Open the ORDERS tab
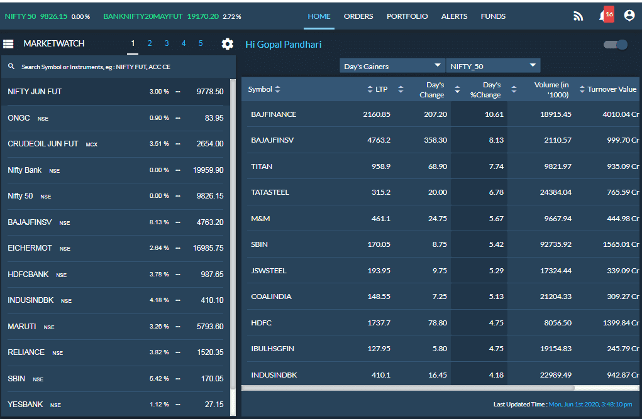Viewport: 642px width, 419px height. pyautogui.click(x=358, y=16)
